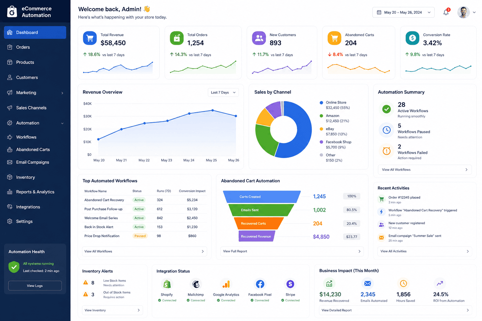Click View All Activities
This screenshot has height=321, width=482.
coord(425,251)
